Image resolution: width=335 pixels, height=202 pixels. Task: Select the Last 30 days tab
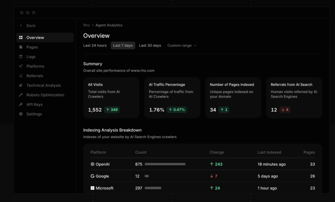pyautogui.click(x=150, y=46)
